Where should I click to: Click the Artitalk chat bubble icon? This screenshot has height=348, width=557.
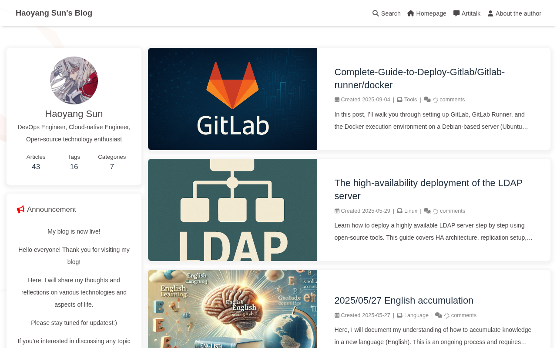tap(456, 13)
